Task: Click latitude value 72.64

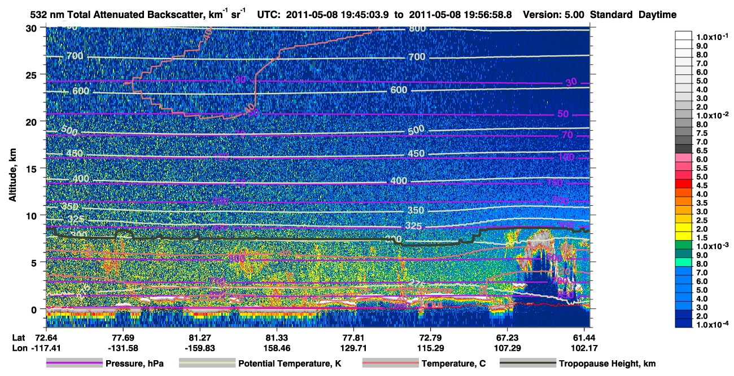Action: (x=46, y=337)
